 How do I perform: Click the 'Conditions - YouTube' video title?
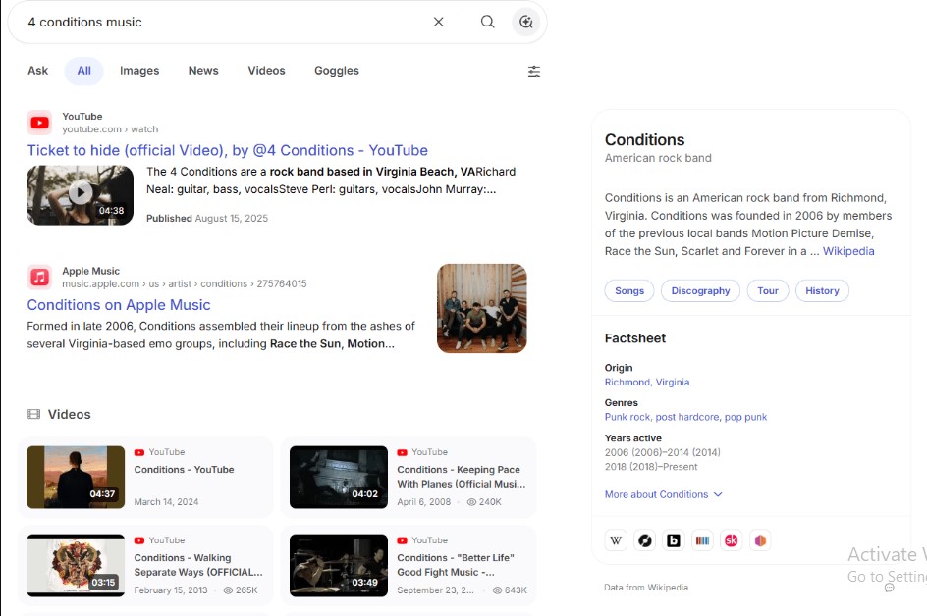point(184,470)
